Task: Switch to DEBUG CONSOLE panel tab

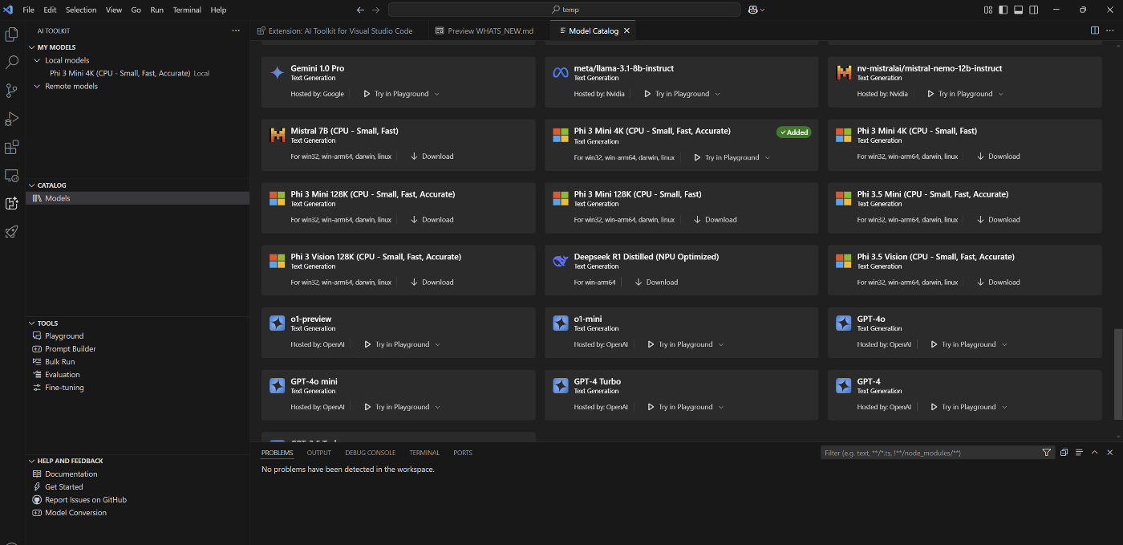Action: click(x=370, y=453)
